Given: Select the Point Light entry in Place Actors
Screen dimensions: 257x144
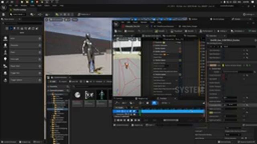Looking at the screenshot, I should tap(22, 59).
